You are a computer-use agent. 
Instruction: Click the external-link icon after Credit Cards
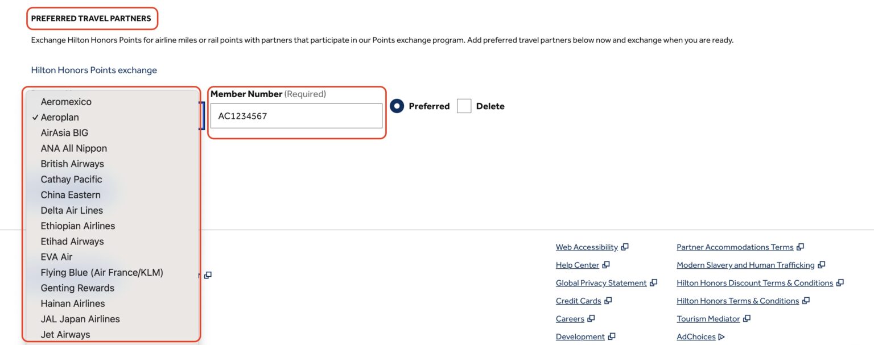tap(608, 301)
